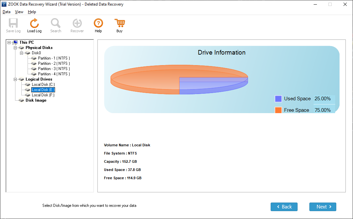The height and width of the screenshot is (219, 353).
Task: Collapse the This PC tree node
Action: (x=9, y=42)
